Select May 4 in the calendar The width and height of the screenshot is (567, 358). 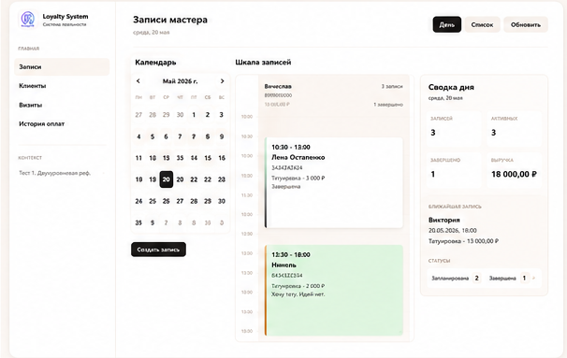pos(138,136)
